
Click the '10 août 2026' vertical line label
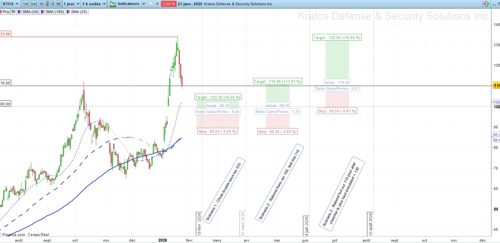coord(370,224)
